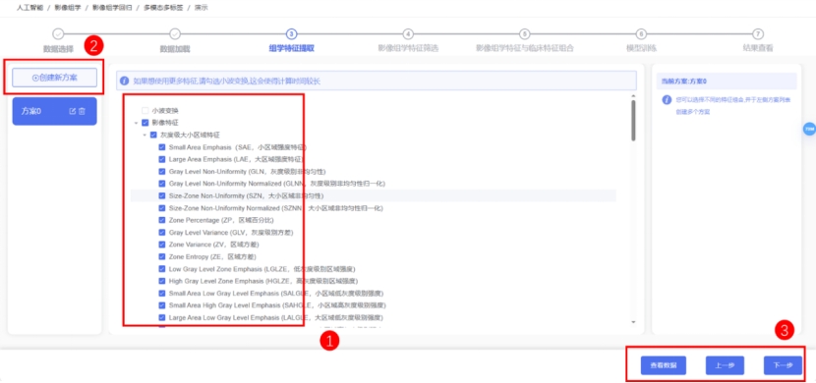Click the 下一步 button
This screenshot has width=816, height=383.
coord(783,365)
